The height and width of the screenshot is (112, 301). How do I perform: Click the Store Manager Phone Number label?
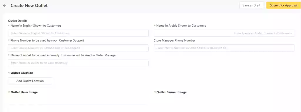(175, 40)
